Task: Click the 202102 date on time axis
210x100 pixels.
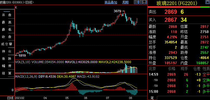Action: point(20,98)
